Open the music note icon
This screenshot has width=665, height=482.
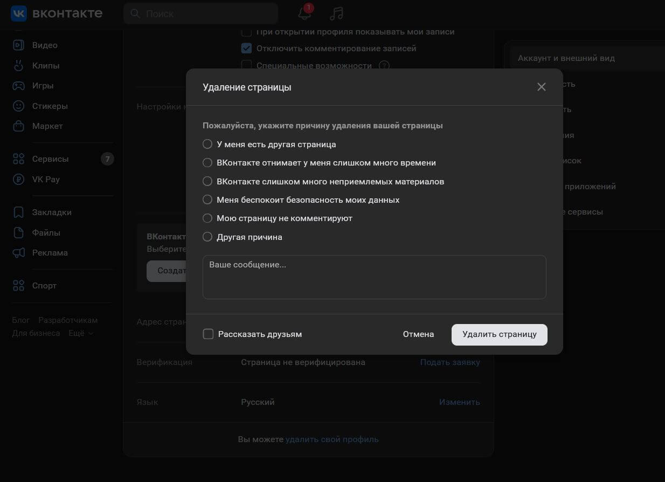pos(336,13)
